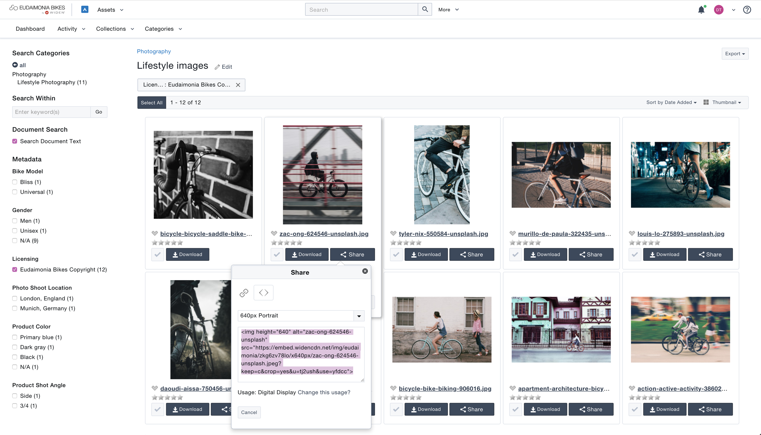This screenshot has height=435, width=761.
Task: Select the tyler-nix-550584 asset checkmark box
Action: click(396, 255)
